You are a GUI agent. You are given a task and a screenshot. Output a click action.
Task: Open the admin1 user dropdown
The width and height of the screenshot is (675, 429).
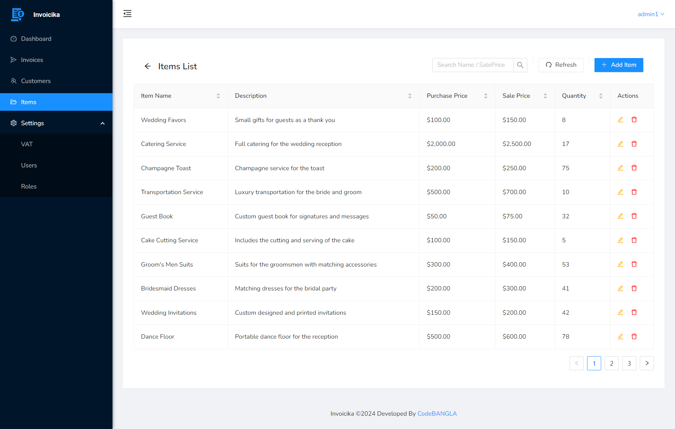click(x=651, y=14)
